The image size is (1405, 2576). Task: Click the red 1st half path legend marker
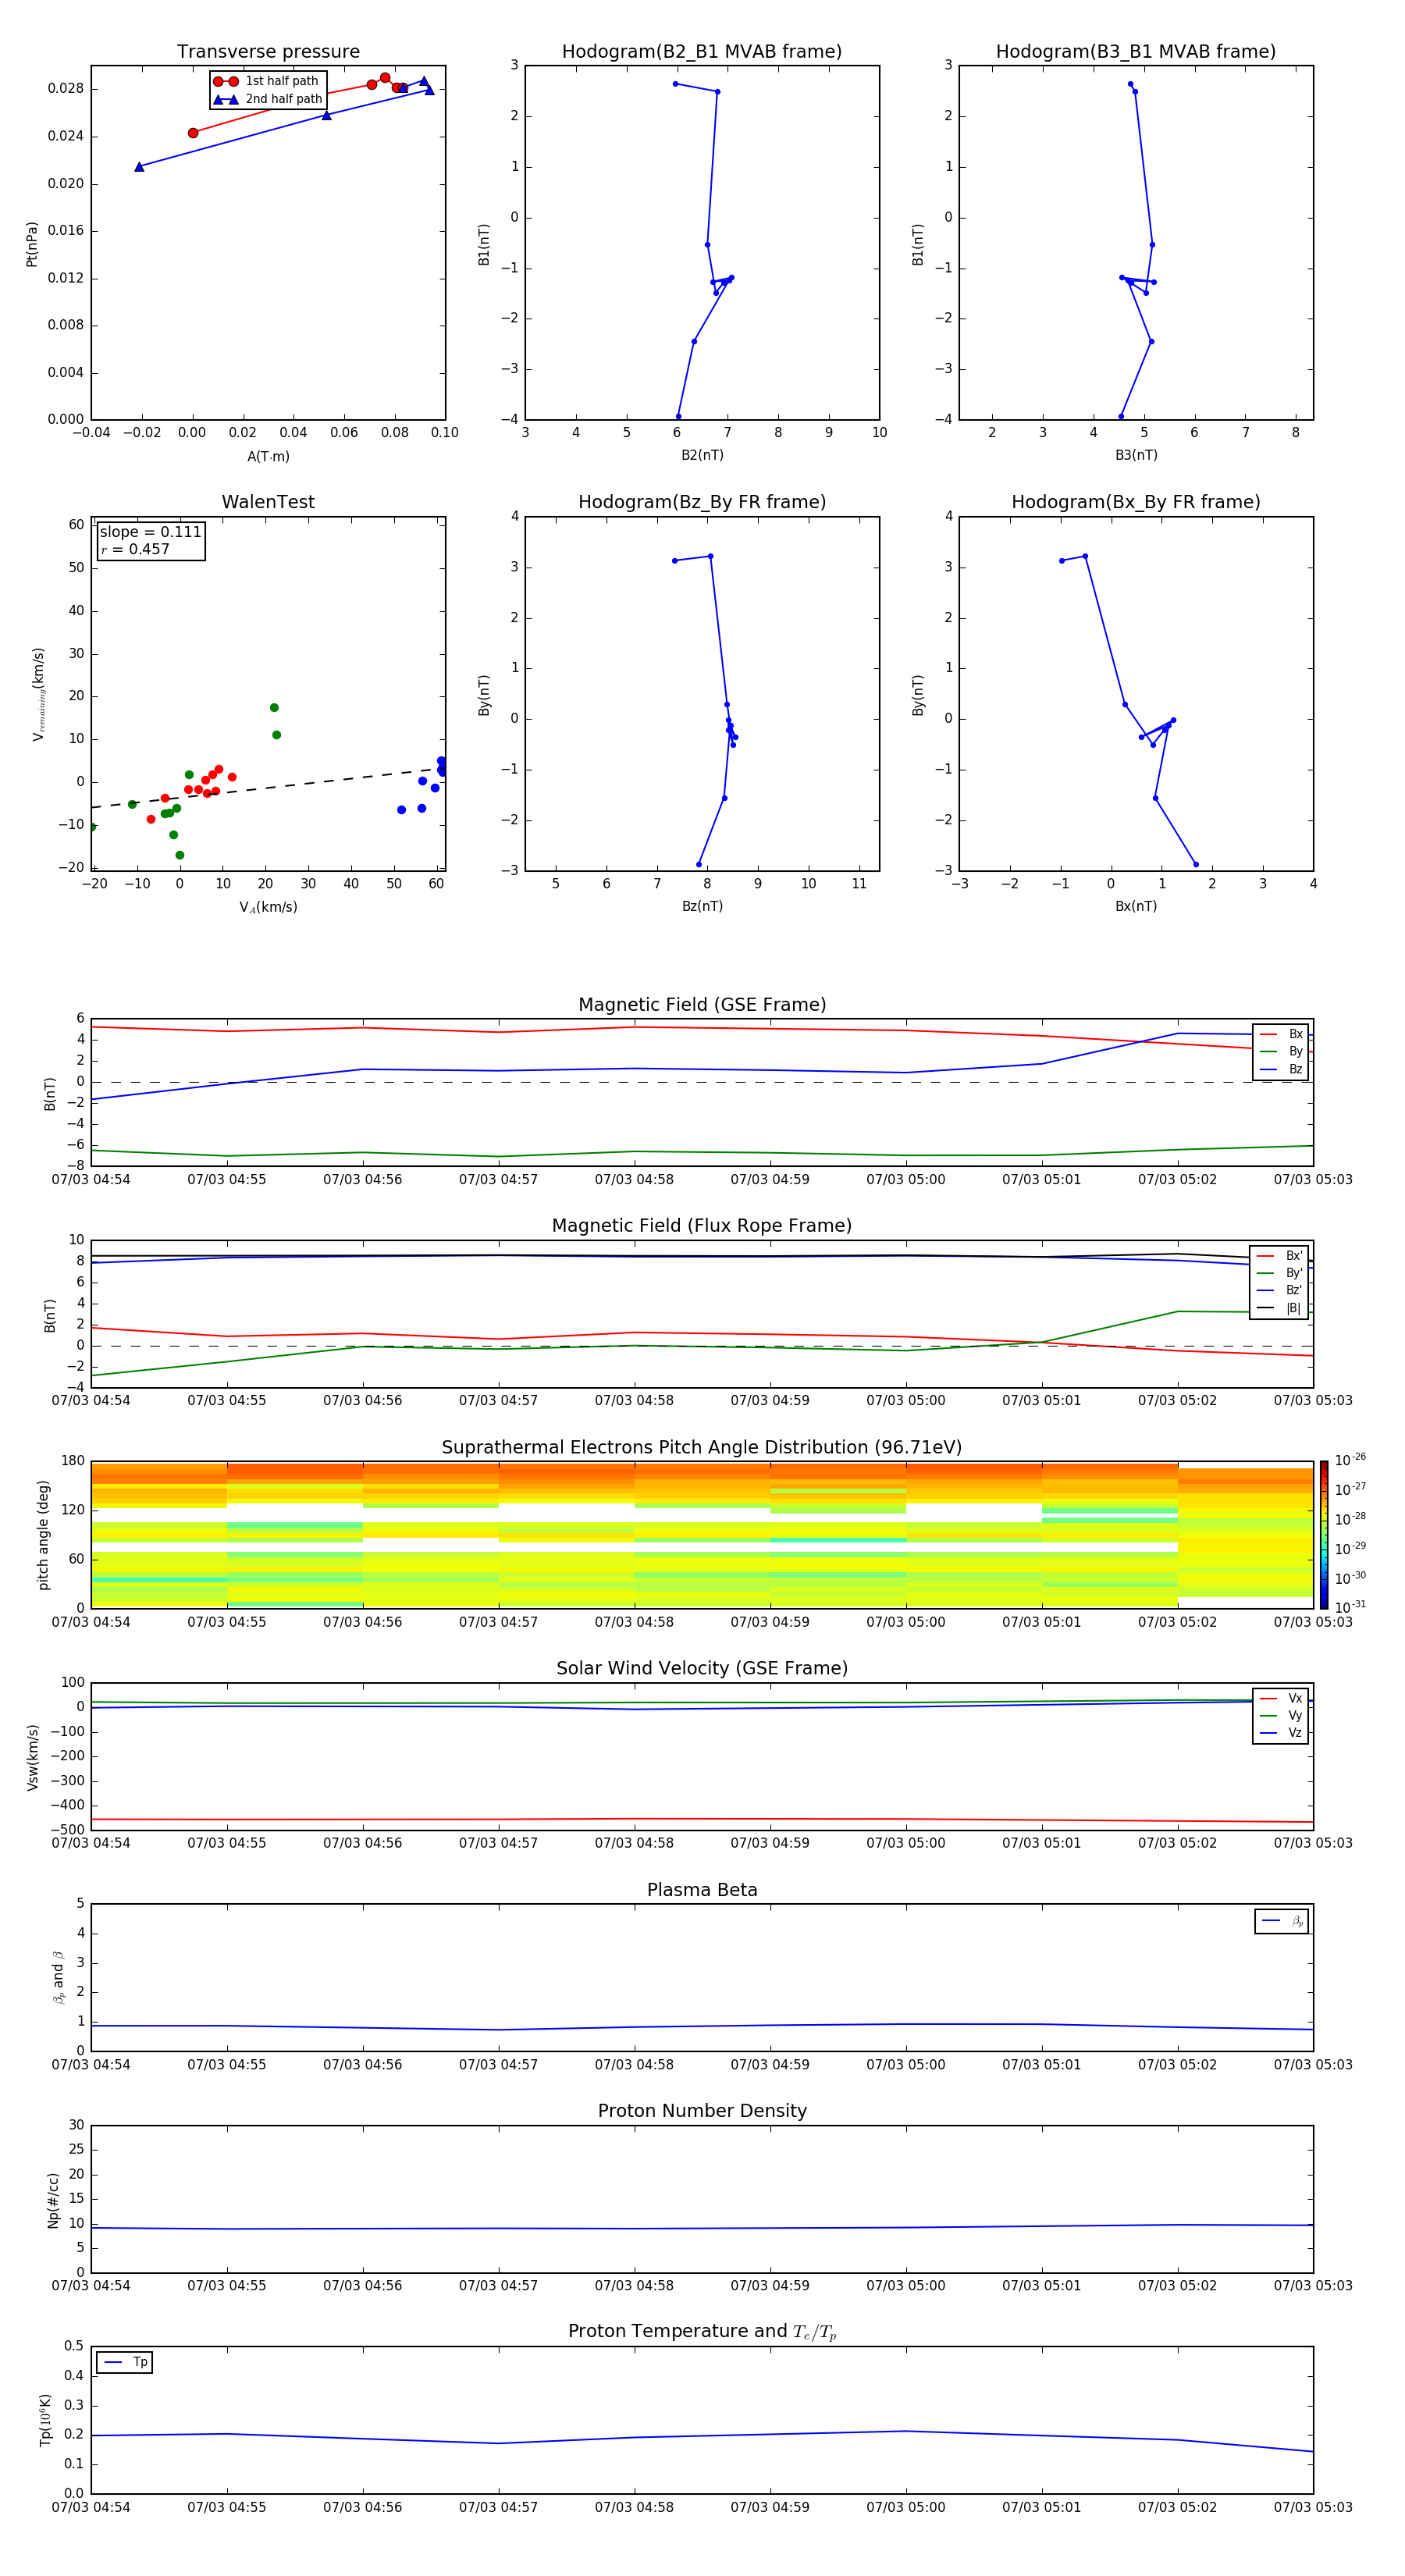(225, 81)
